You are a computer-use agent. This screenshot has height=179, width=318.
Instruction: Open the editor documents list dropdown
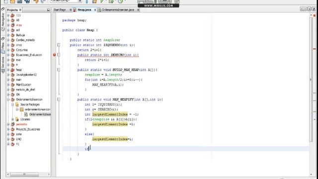(x=310, y=9)
